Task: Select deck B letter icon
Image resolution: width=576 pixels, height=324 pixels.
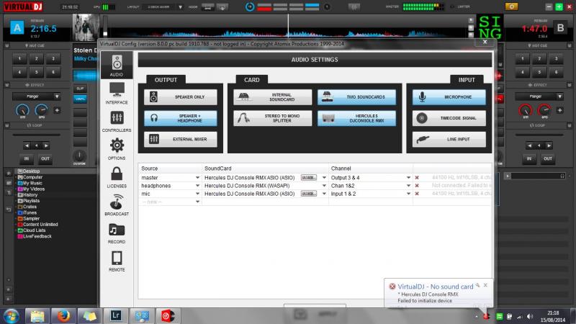Action: [x=560, y=28]
